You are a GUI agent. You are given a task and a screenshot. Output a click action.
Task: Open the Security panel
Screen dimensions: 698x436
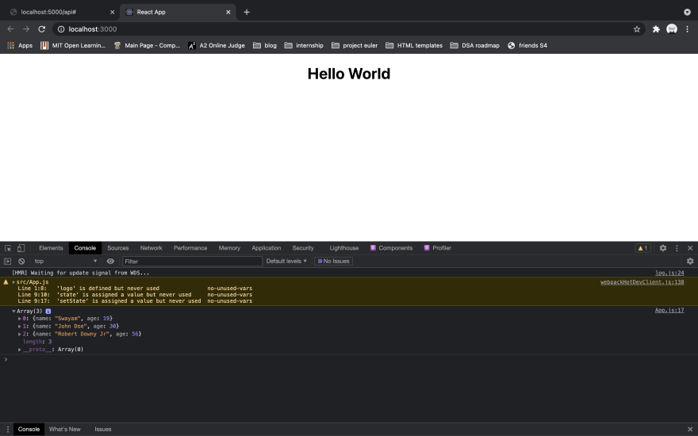[303, 248]
